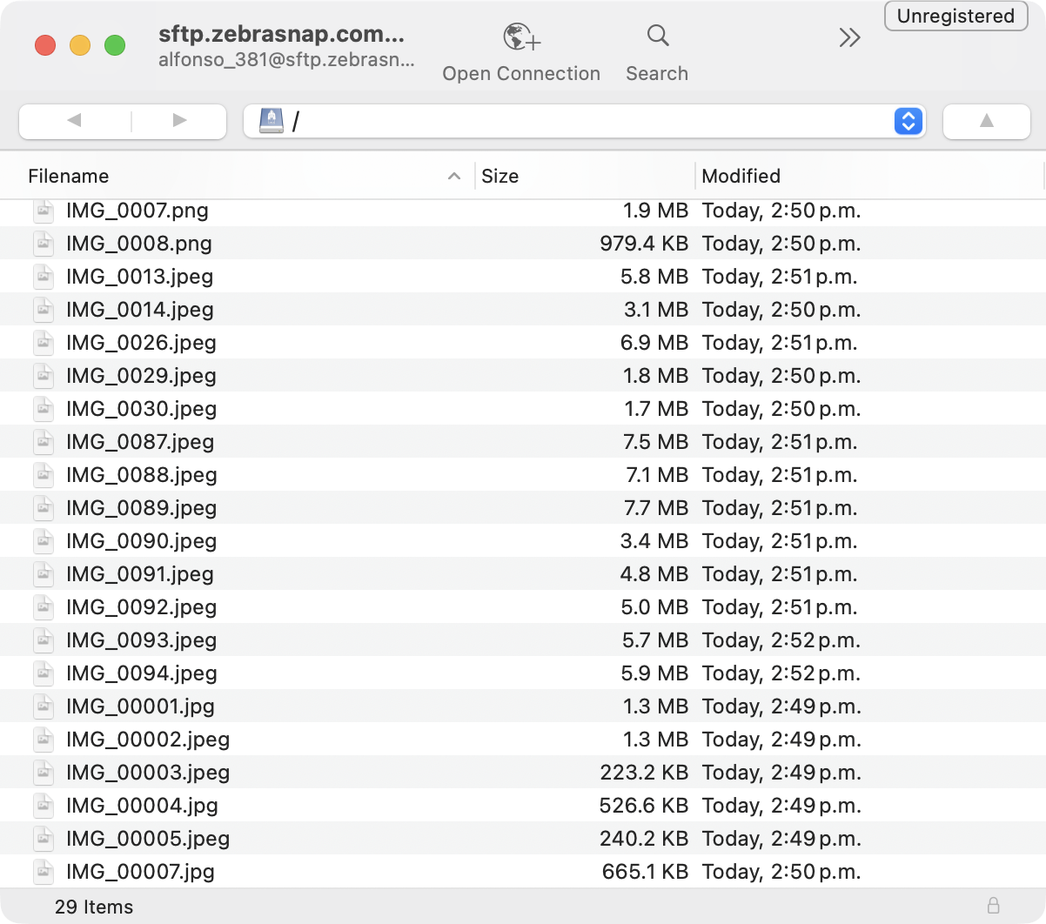Click the Search magnifier icon

pos(658,36)
